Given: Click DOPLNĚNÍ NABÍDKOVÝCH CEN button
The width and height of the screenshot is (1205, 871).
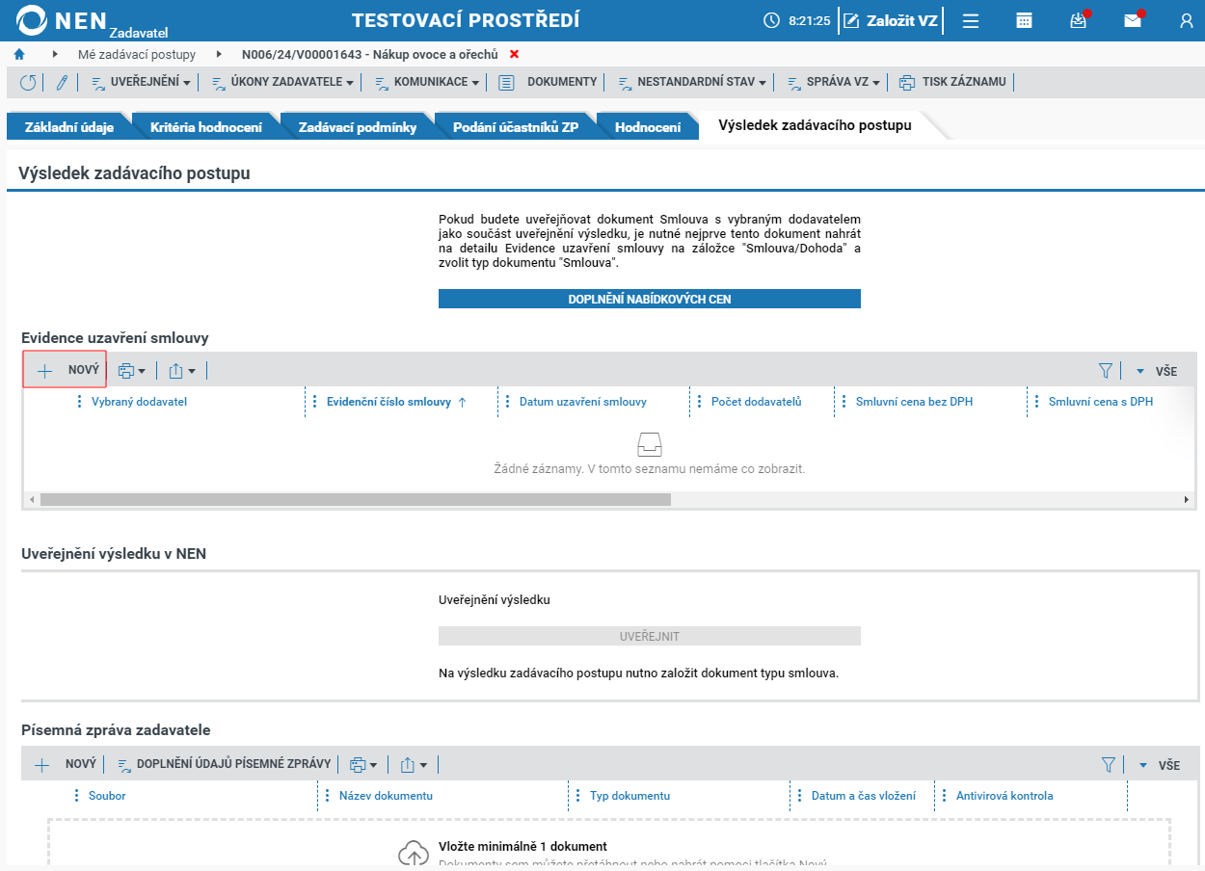Looking at the screenshot, I should click(650, 299).
